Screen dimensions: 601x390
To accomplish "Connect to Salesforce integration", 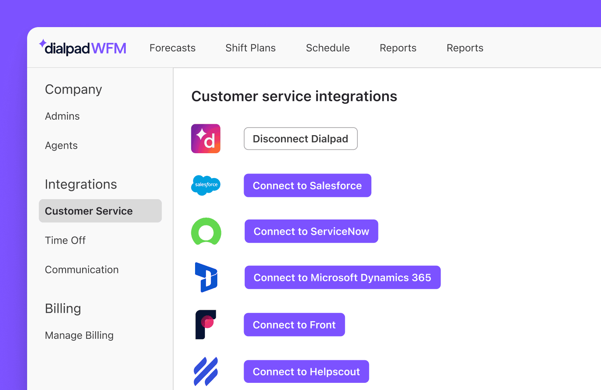I will click(307, 186).
